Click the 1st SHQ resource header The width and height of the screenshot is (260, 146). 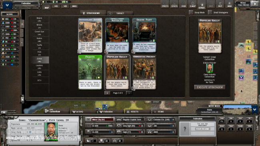[10, 14]
